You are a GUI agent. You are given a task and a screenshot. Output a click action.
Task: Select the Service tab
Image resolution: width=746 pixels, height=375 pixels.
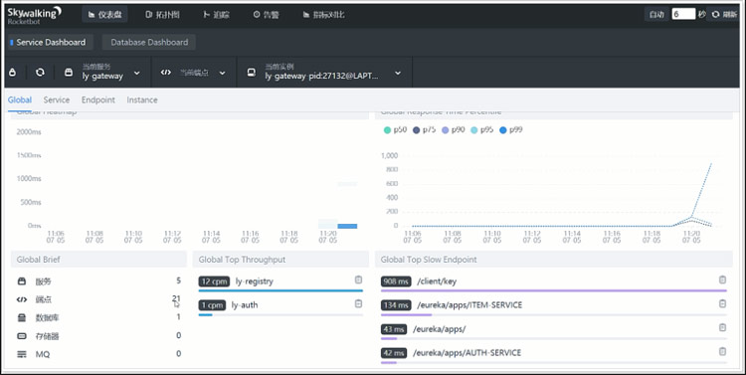56,99
